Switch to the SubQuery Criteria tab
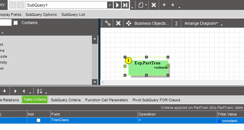Viewport: 244px width, 130px height. (66, 100)
